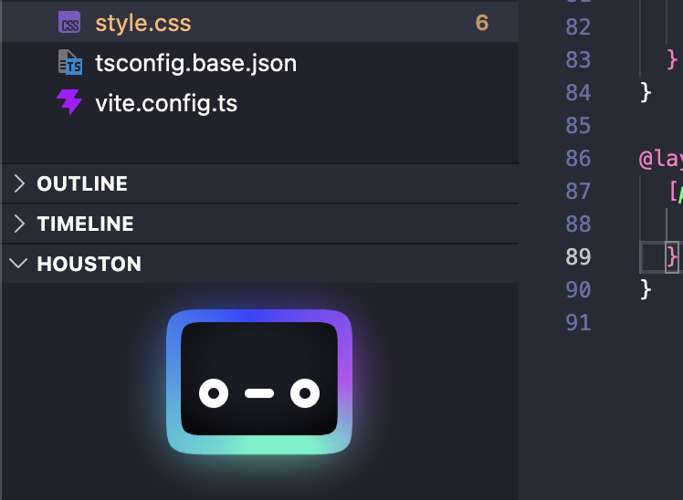The height and width of the screenshot is (500, 683).
Task: Open the style.css file
Action: tap(259, 23)
